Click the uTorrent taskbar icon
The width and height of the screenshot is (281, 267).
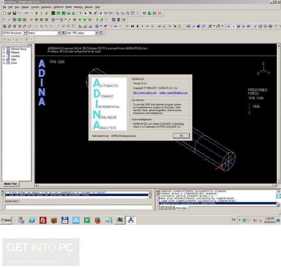[x=87, y=220]
